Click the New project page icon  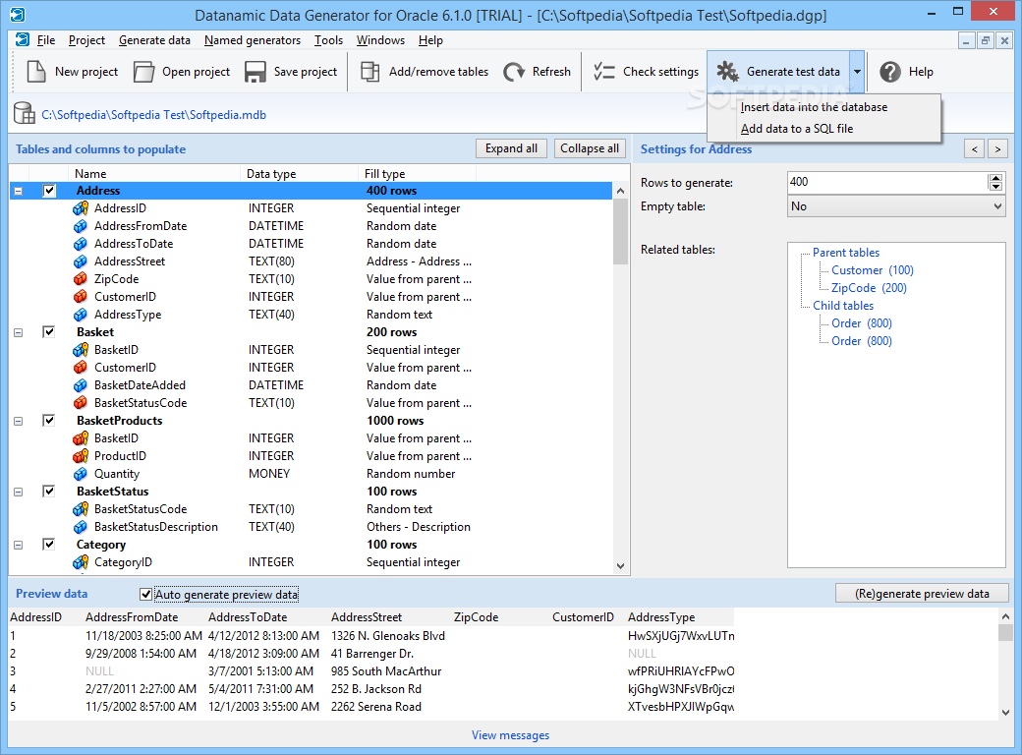click(36, 71)
